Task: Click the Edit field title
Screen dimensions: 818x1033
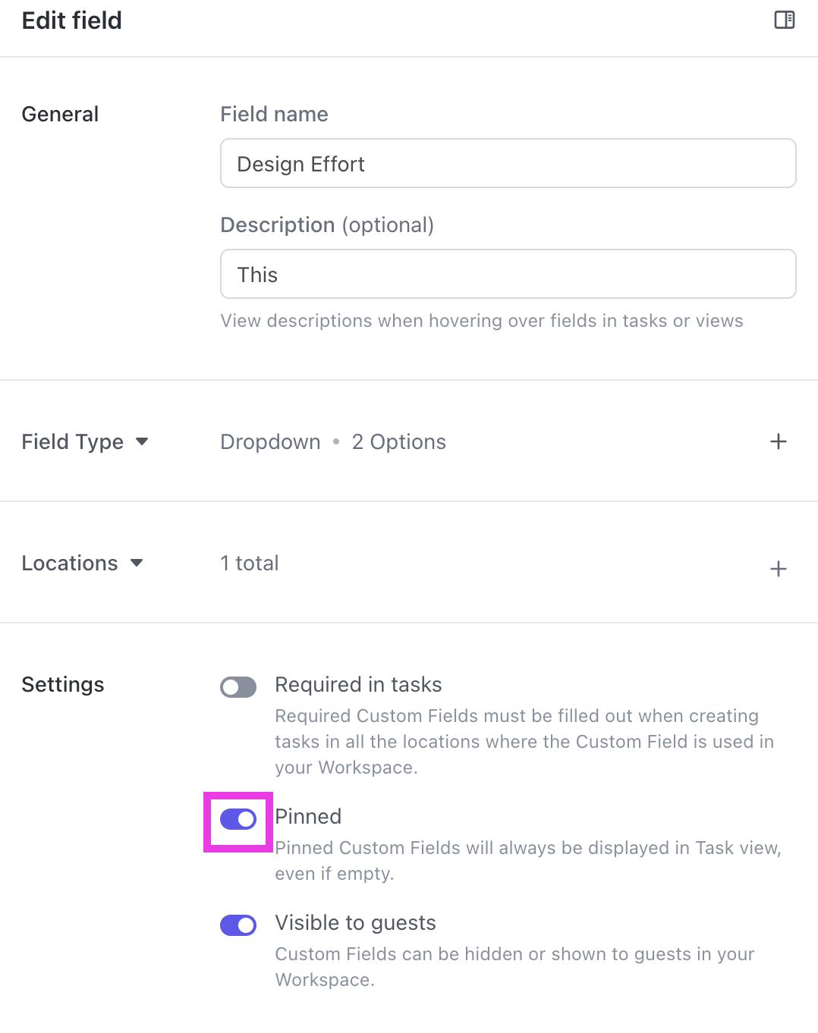Action: [71, 20]
